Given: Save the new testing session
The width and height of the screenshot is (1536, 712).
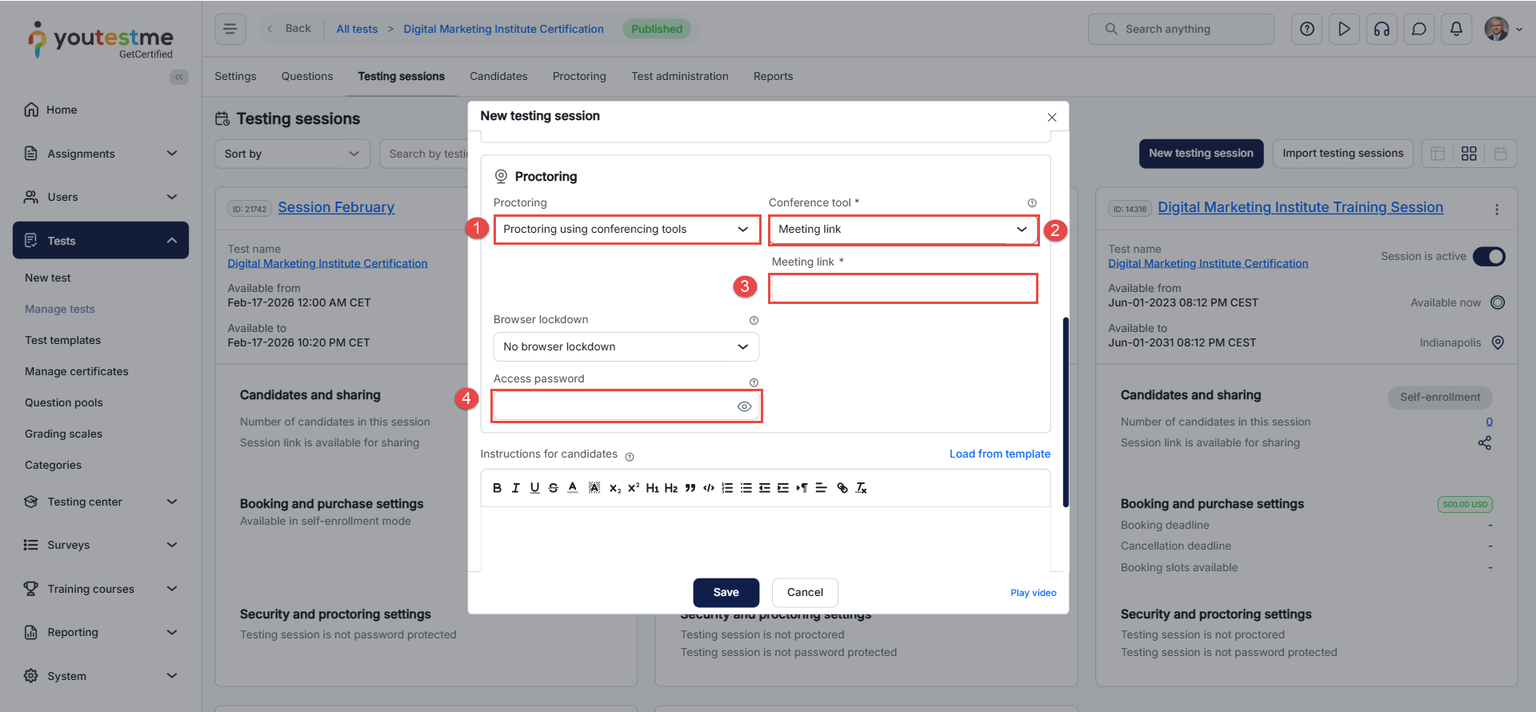Looking at the screenshot, I should [x=726, y=592].
